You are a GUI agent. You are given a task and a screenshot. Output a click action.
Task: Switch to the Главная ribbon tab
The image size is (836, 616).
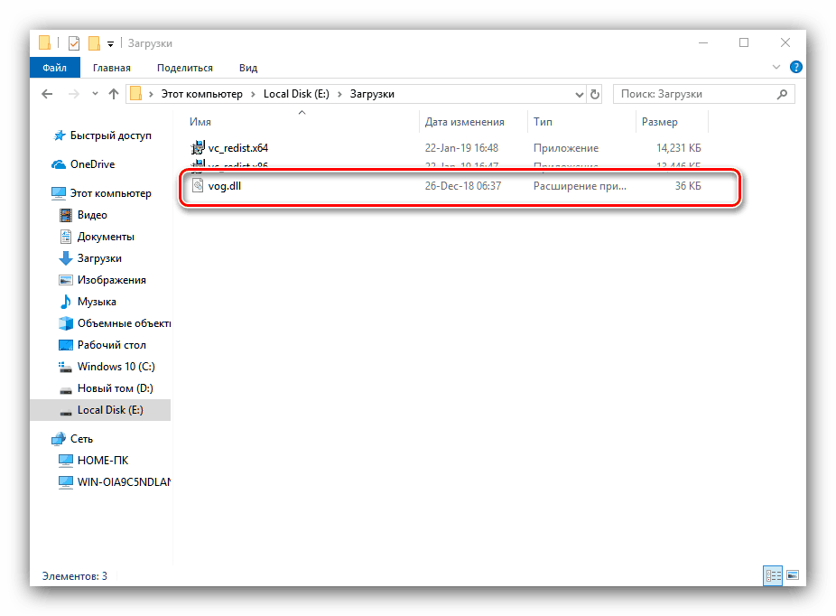coord(111,68)
